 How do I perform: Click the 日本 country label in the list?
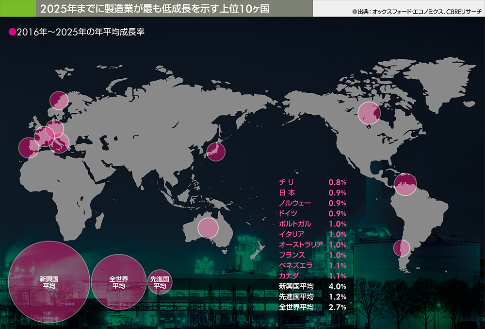tap(287, 193)
